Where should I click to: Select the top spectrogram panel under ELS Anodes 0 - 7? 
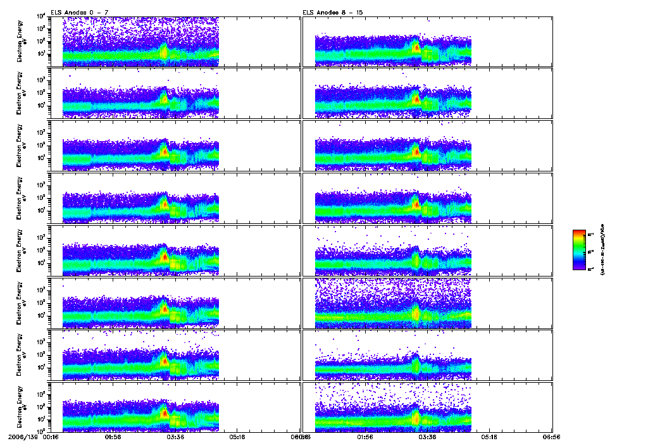click(175, 42)
